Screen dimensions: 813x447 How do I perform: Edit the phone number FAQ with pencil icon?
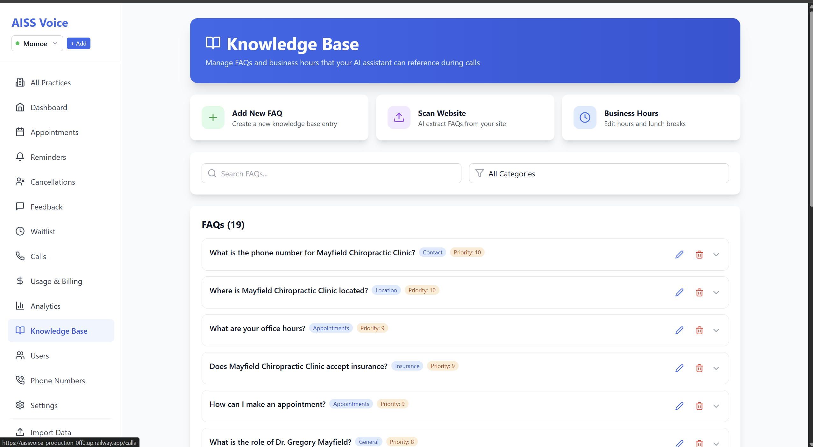pyautogui.click(x=679, y=254)
